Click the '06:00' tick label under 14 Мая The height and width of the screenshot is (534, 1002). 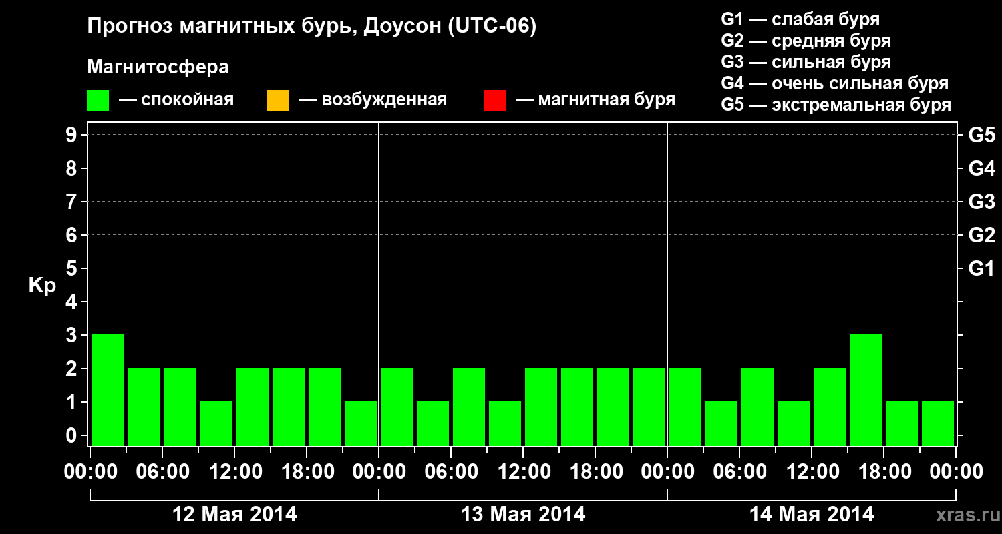(x=739, y=472)
